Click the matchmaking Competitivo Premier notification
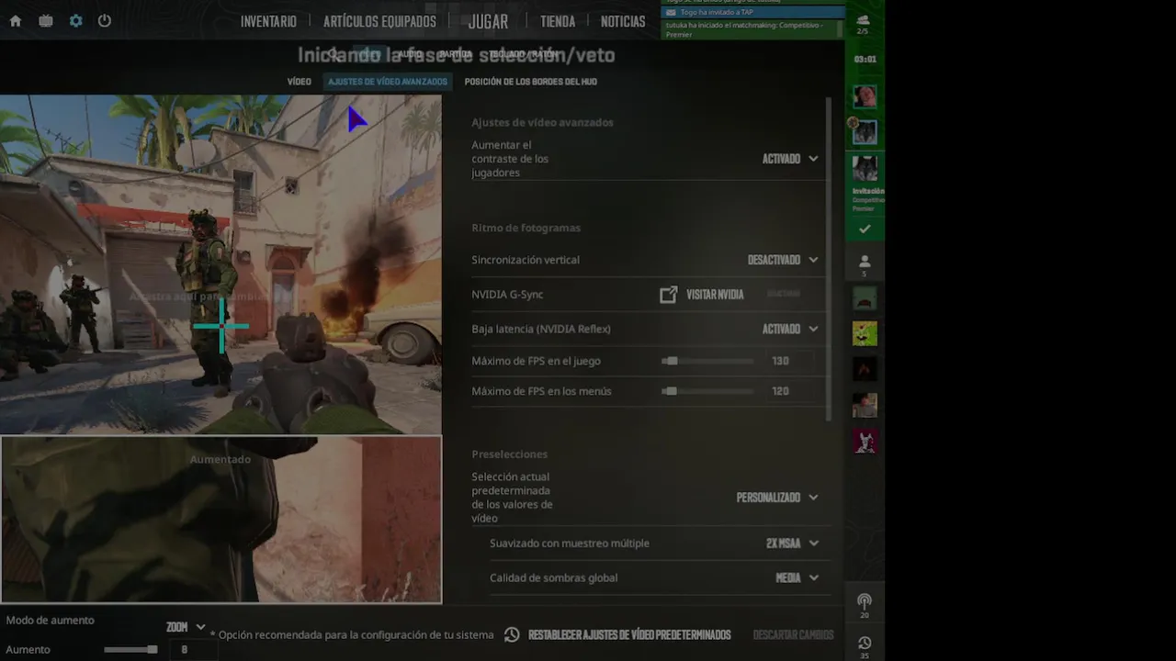Viewport: 1176px width, 661px height. 751,29
